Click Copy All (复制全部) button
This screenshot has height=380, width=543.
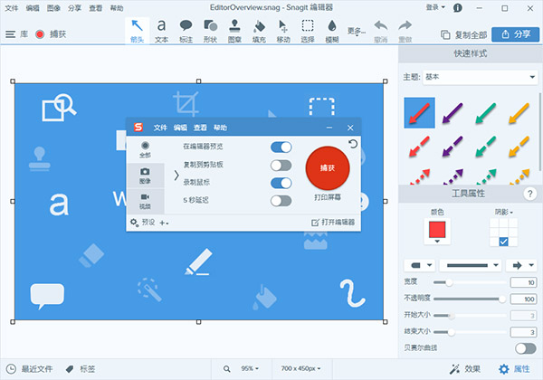(x=463, y=34)
